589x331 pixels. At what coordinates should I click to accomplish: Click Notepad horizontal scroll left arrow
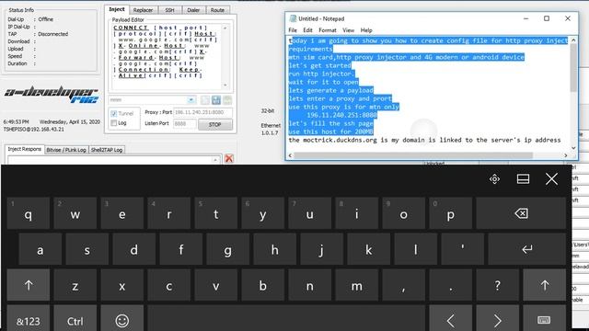[x=290, y=155]
